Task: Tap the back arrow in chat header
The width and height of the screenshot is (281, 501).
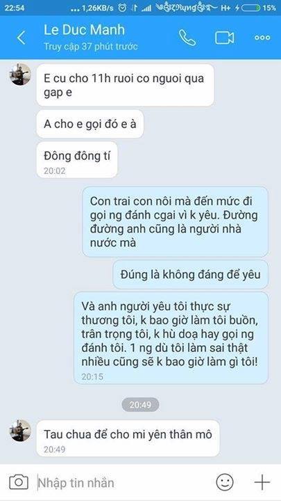Action: click(21, 38)
